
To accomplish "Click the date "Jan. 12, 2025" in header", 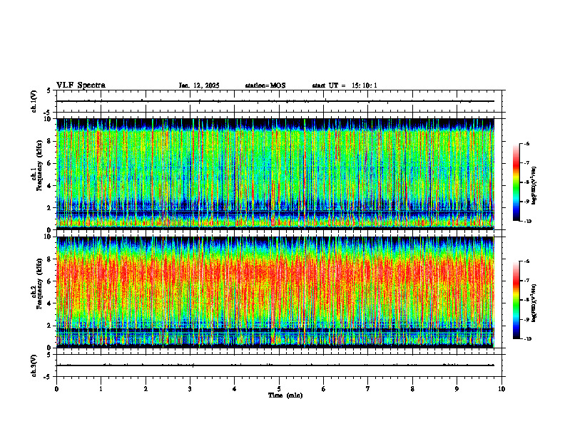I will 199,85.
